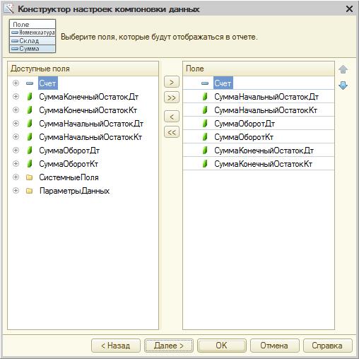Add selected field using single > button

tap(172, 82)
